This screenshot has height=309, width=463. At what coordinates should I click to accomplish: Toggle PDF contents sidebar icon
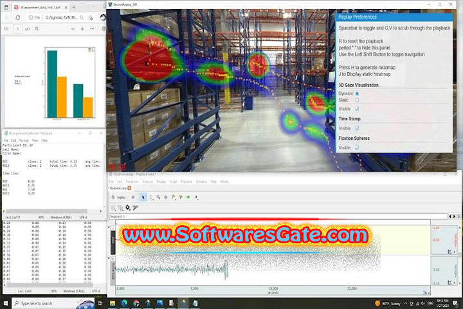(6, 29)
